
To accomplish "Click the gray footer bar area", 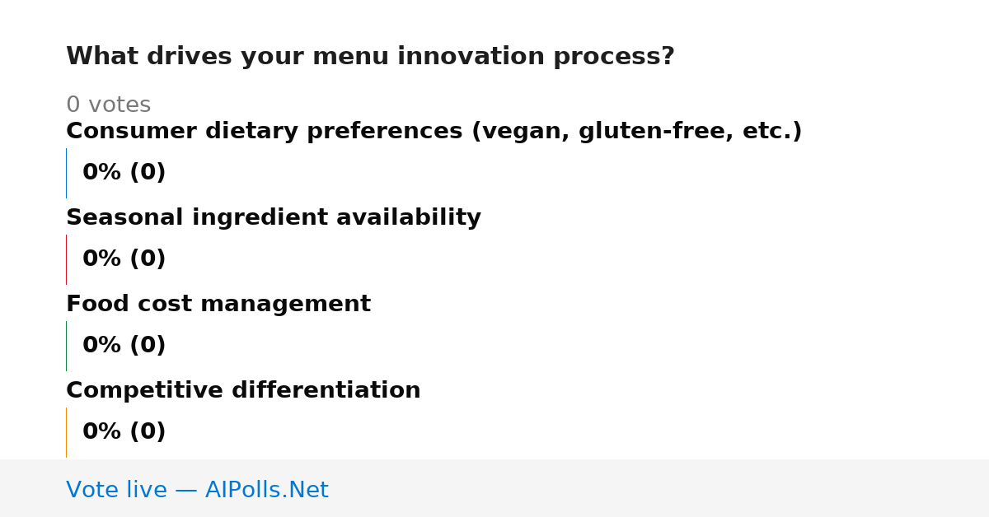I will pyautogui.click(x=494, y=488).
